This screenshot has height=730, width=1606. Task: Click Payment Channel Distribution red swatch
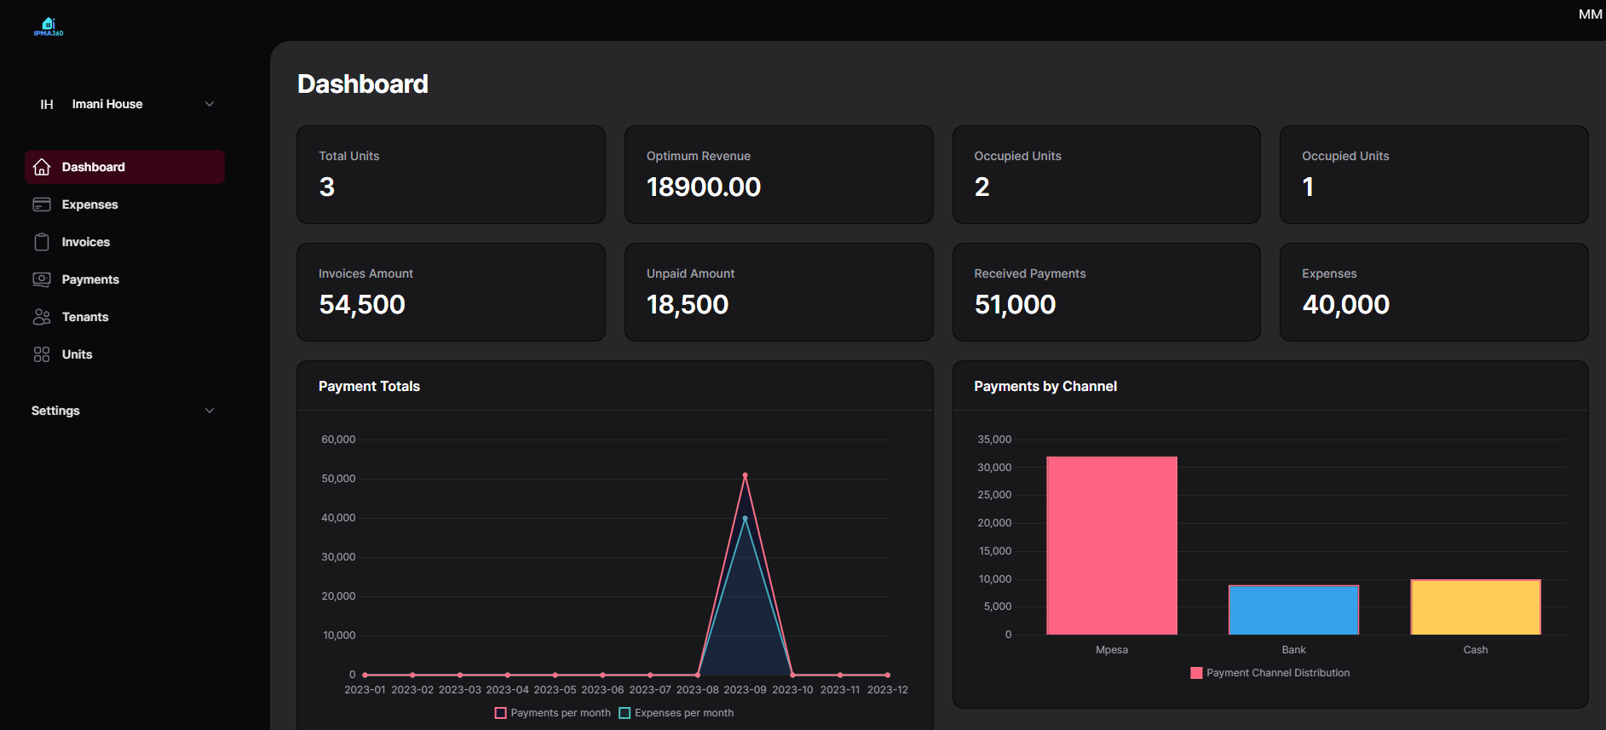point(1196,673)
